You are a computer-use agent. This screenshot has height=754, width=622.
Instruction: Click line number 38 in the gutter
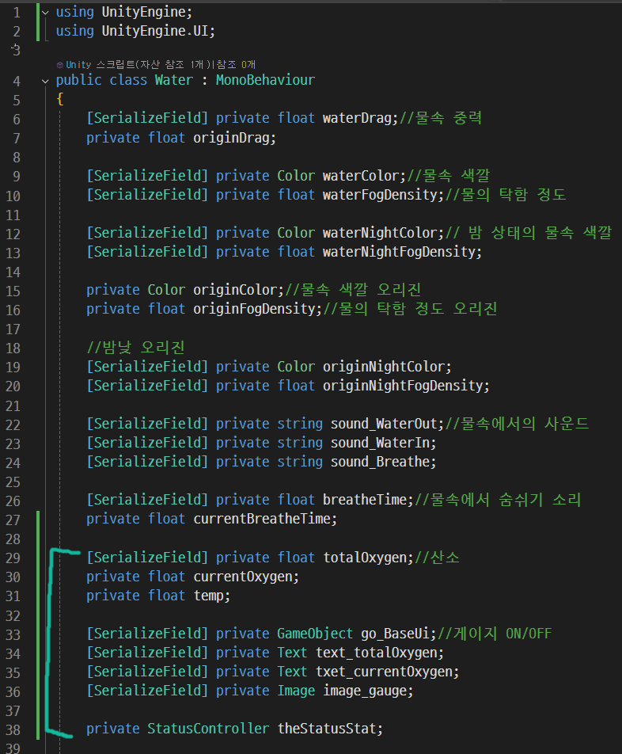tap(13, 730)
